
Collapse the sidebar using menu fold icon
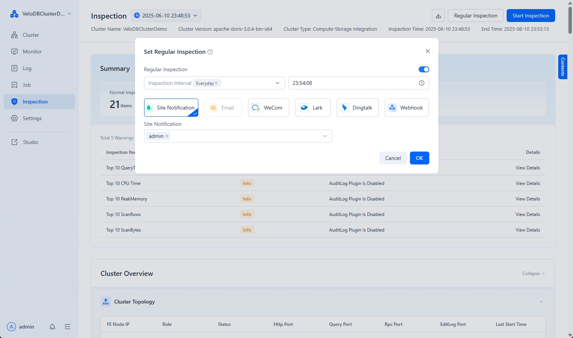(x=68, y=327)
